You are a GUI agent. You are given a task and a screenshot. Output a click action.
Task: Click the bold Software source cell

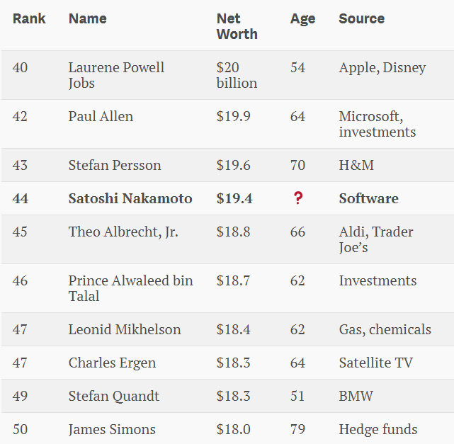368,199
